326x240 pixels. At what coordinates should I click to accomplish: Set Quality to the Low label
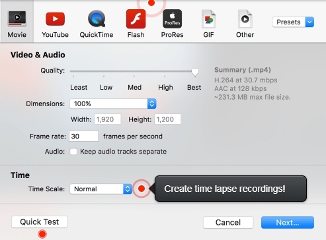[x=106, y=88]
